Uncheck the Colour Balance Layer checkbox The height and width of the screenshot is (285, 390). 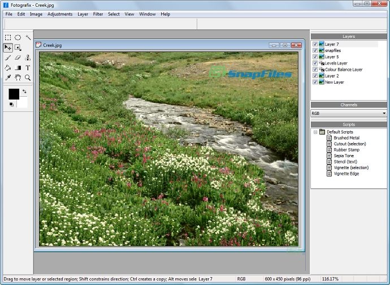coord(315,70)
